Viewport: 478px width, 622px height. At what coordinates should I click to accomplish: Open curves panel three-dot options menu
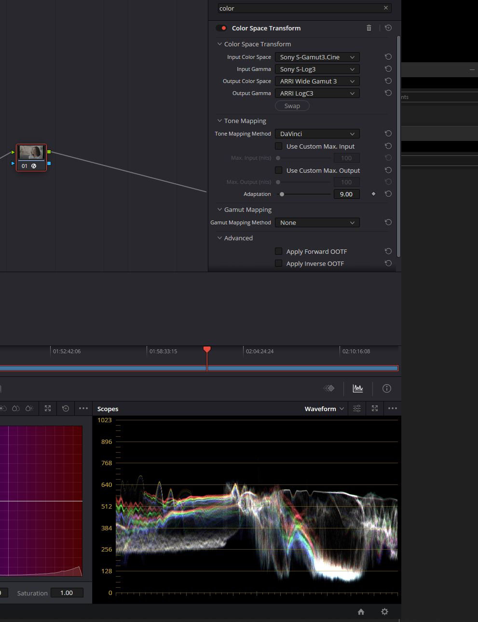(x=83, y=409)
